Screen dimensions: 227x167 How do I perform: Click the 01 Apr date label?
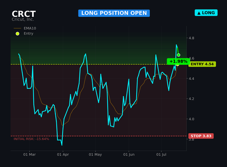(x=63, y=154)
